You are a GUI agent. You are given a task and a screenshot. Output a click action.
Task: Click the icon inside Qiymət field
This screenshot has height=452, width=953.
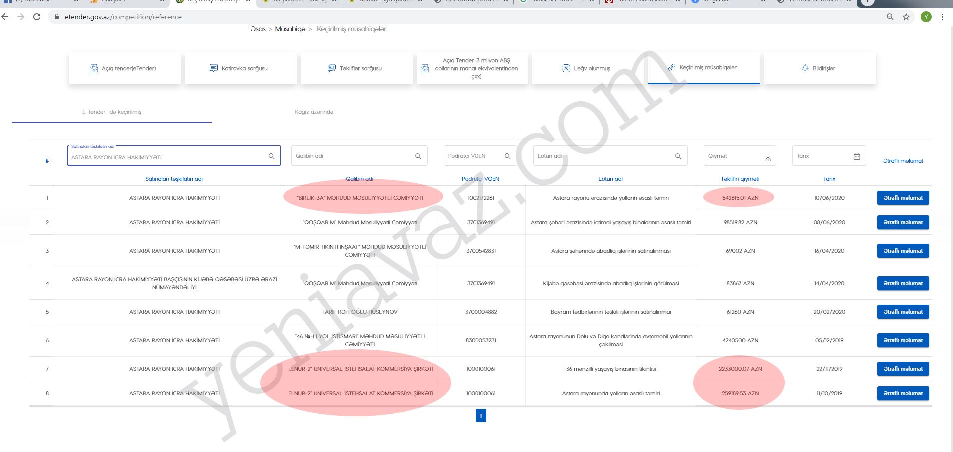pyautogui.click(x=768, y=159)
